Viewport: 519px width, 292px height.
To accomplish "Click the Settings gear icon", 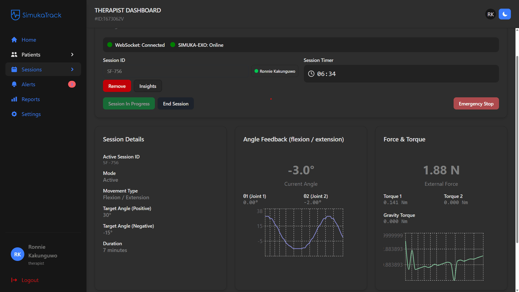I will (14, 114).
